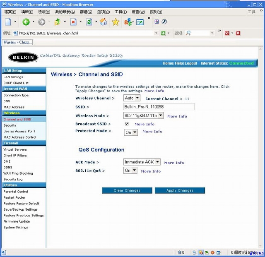Image resolution: width=265 pixels, height=257 pixels.
Task: Click the Home link in header
Action: tap(168, 63)
